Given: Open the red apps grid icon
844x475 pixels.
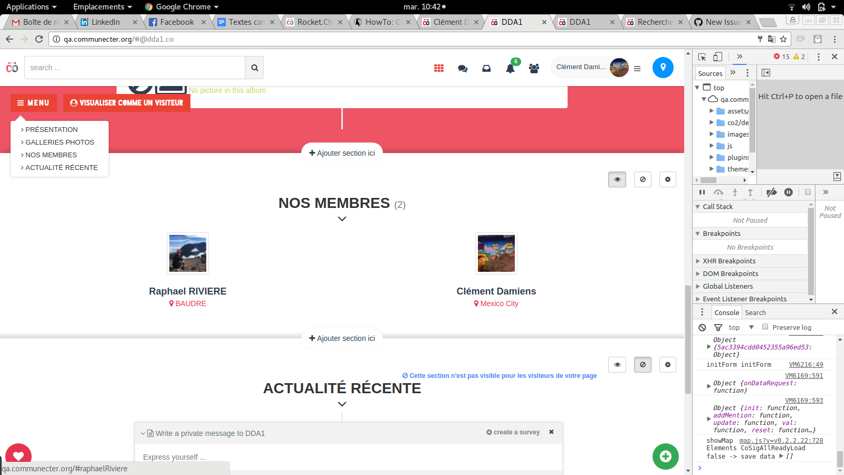Looking at the screenshot, I should (439, 68).
